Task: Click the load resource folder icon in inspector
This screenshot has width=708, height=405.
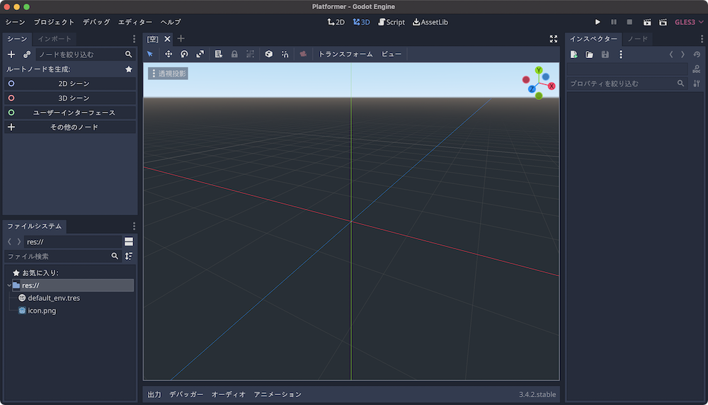Action: pyautogui.click(x=589, y=55)
